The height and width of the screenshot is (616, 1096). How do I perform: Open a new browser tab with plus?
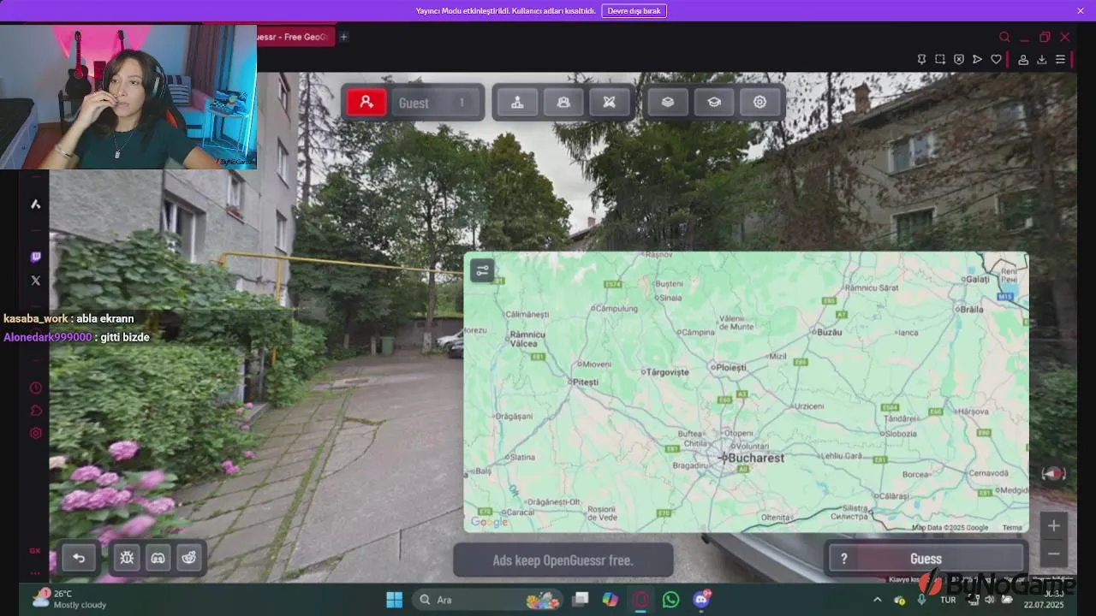coord(343,37)
